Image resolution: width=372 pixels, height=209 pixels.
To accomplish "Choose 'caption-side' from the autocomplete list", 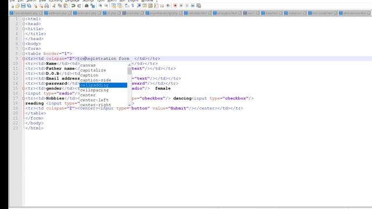I will pyautogui.click(x=103, y=80).
